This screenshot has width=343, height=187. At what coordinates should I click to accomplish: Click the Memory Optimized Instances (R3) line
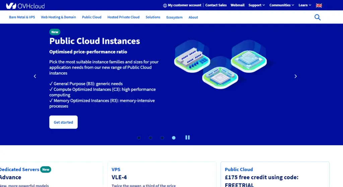click(102, 103)
